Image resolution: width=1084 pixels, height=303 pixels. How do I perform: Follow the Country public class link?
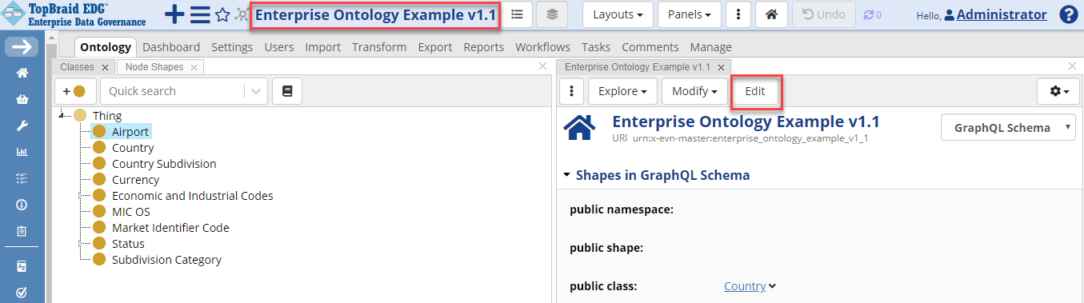tap(745, 286)
